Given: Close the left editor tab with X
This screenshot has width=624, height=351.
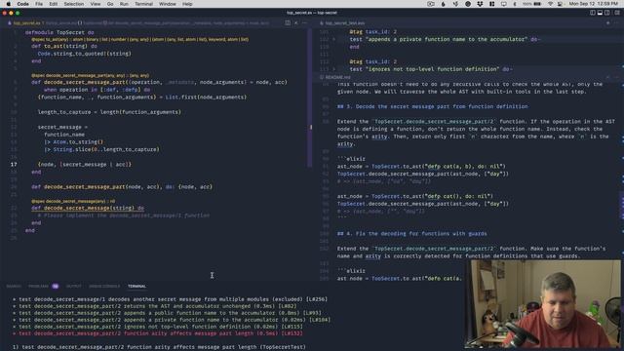Looking at the screenshot, I should pos(296,23).
